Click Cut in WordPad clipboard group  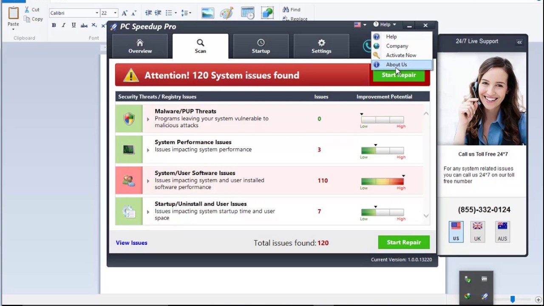coord(32,9)
